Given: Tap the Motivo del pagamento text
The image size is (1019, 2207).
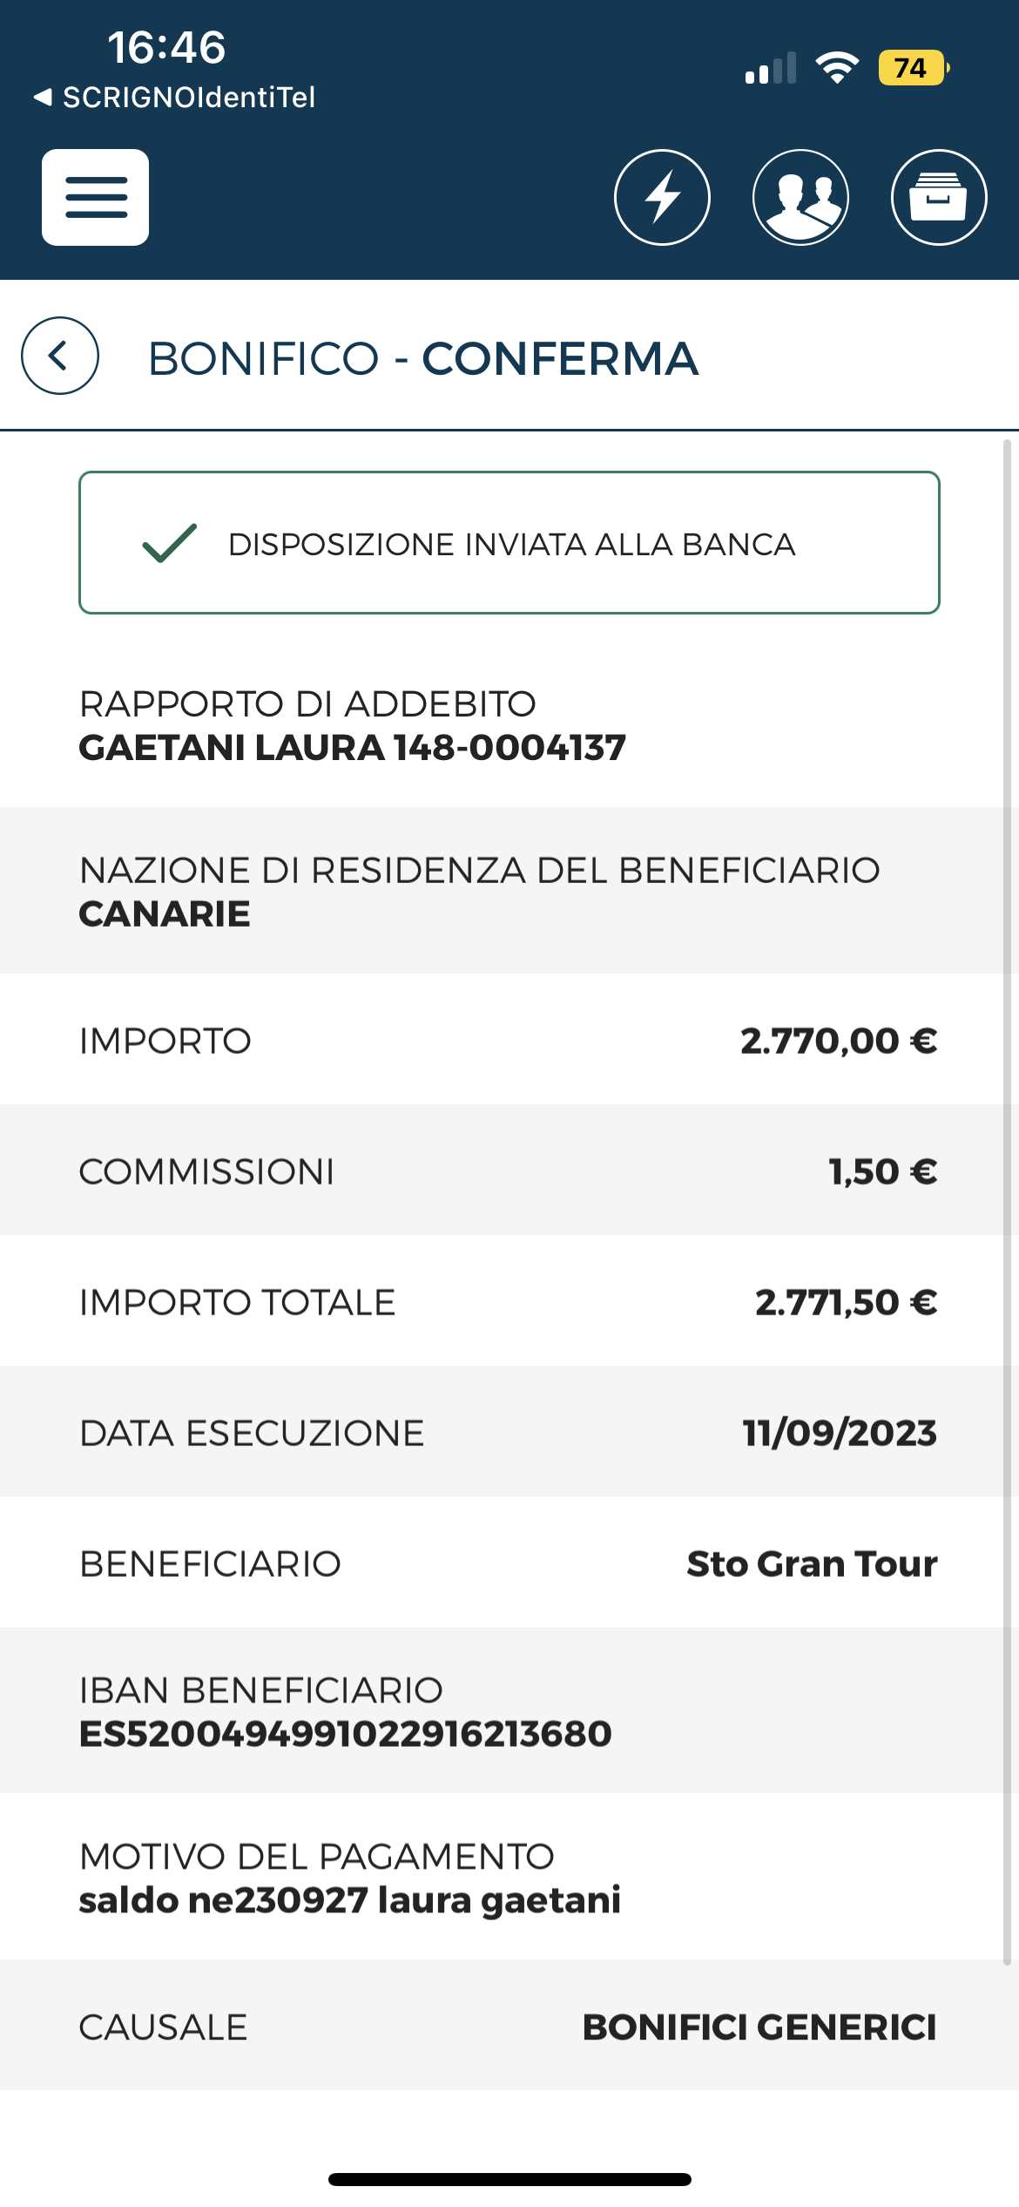Looking at the screenshot, I should (349, 1900).
